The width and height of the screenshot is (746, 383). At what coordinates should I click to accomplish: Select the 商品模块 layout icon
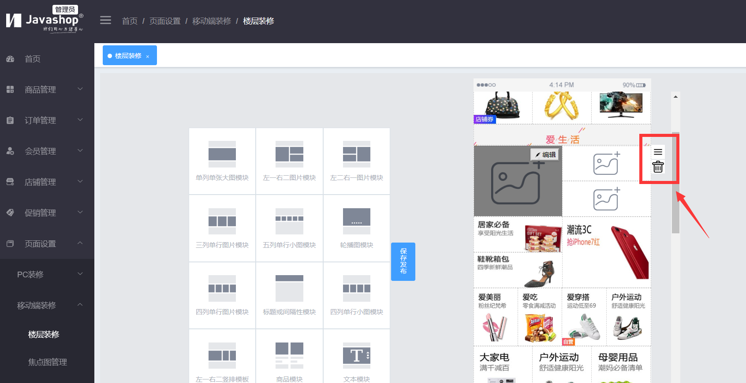coord(289,355)
